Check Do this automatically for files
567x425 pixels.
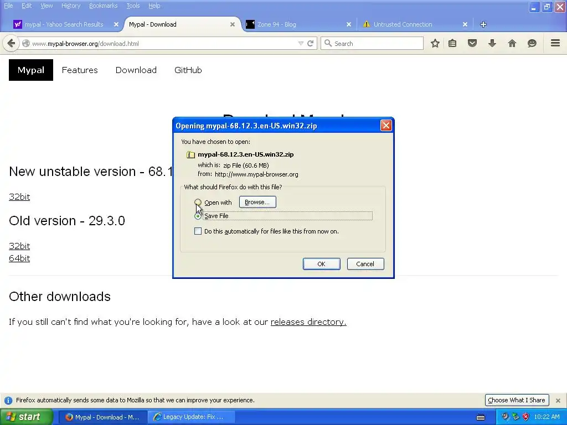(198, 231)
